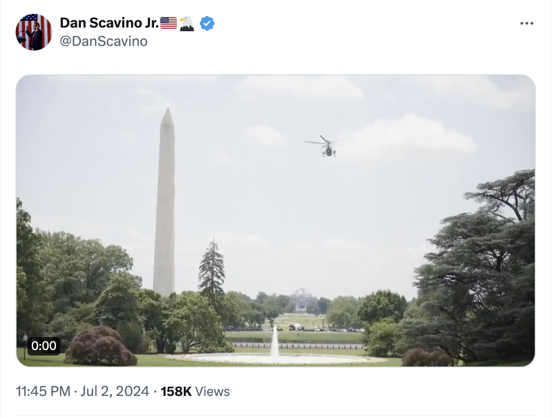Open Dan Scavino's profile picture
This screenshot has width=555, height=418.
(34, 32)
